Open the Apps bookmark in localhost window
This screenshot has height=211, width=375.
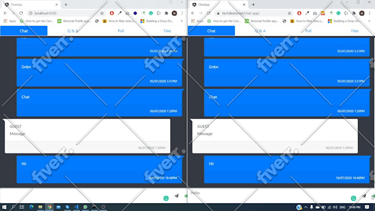click(x=10, y=21)
